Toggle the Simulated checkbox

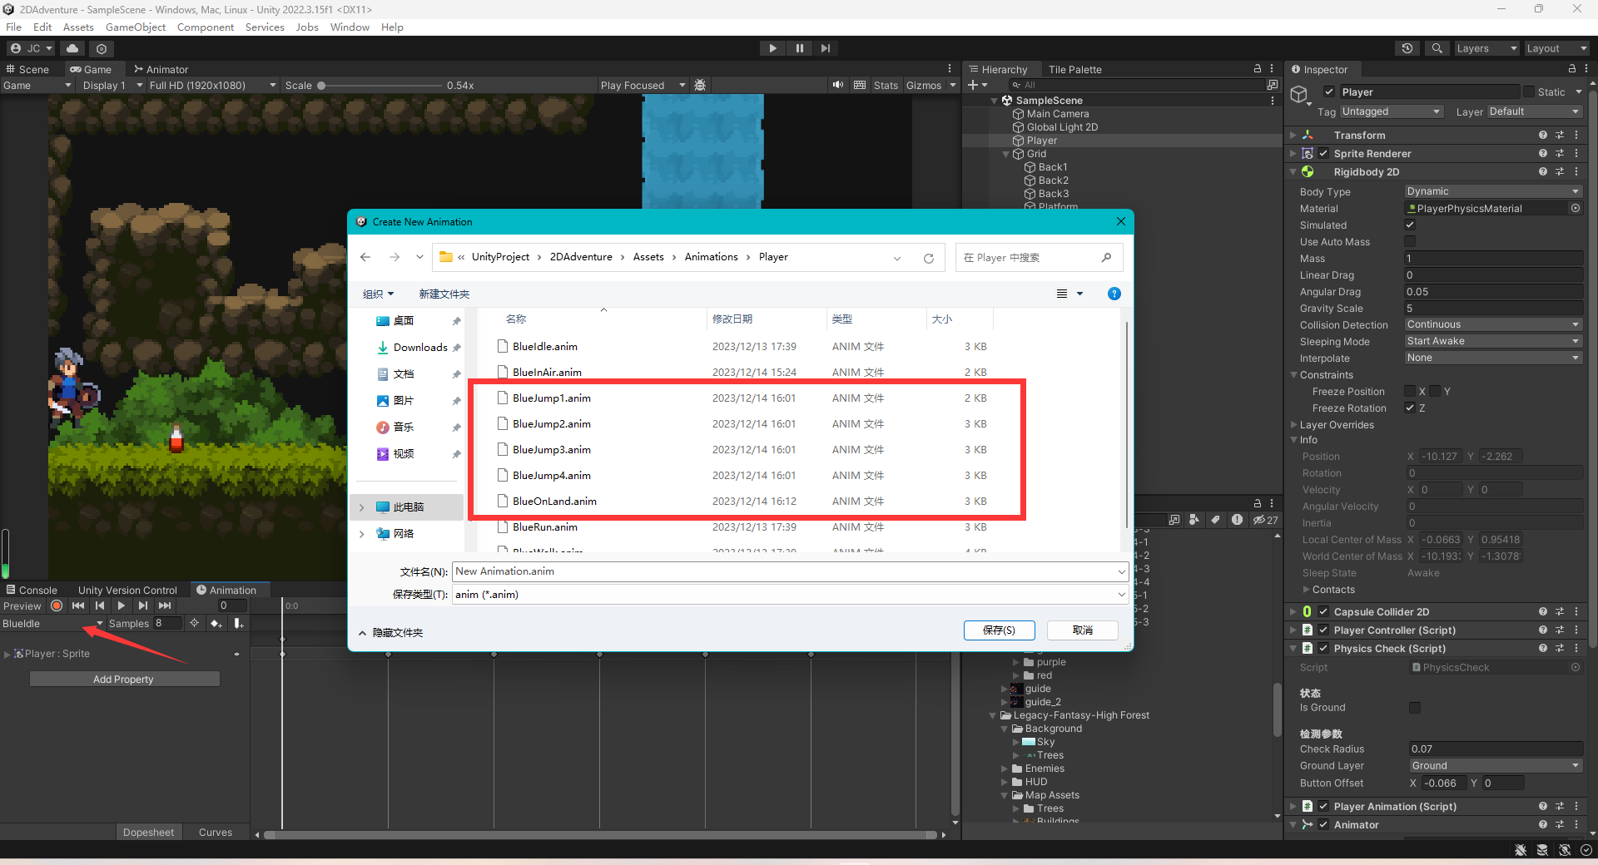(x=1410, y=225)
